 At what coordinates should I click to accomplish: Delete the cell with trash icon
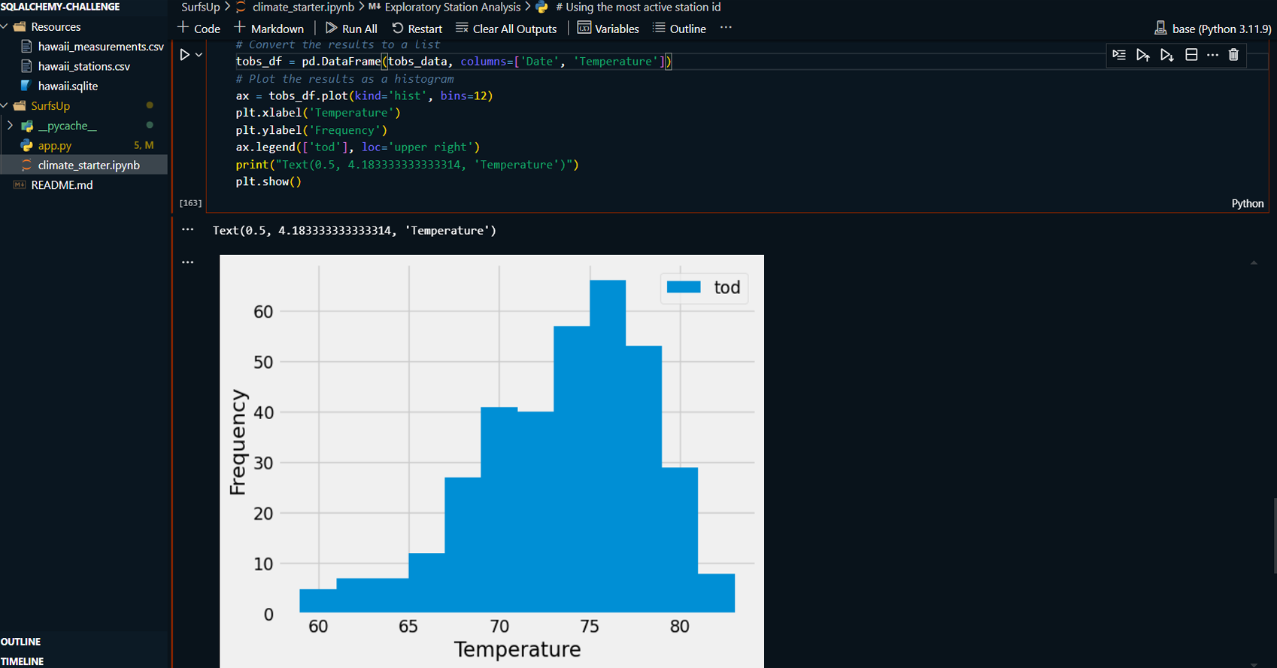[1233, 55]
